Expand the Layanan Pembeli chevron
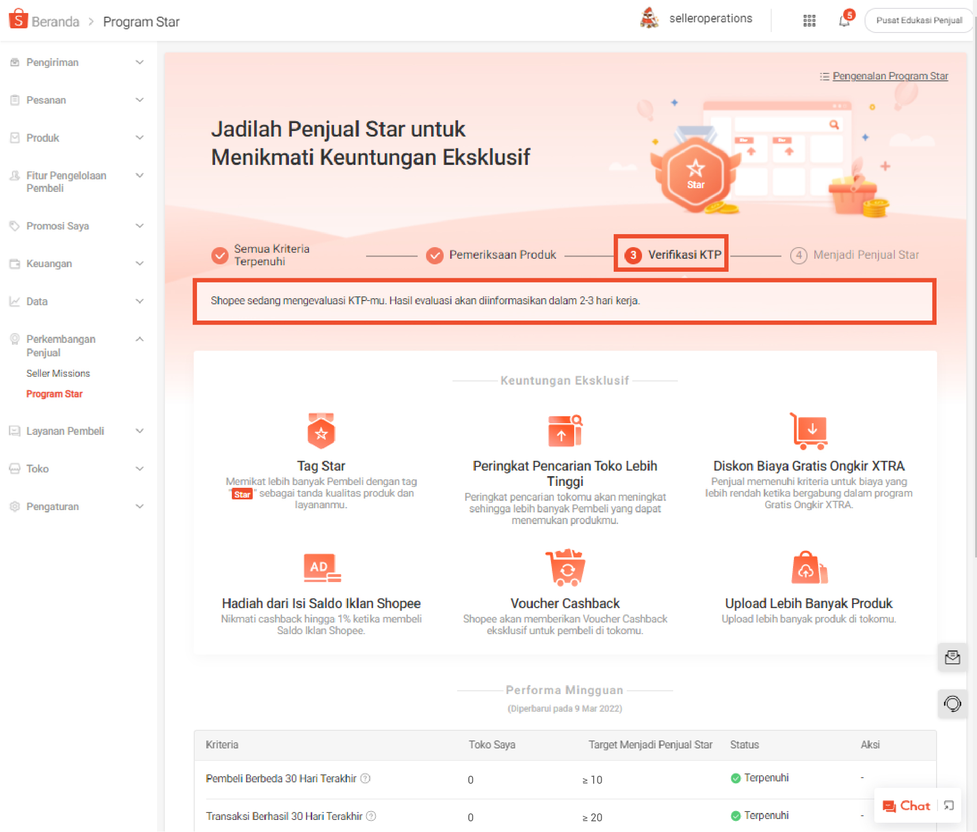The image size is (977, 832). tap(139, 431)
